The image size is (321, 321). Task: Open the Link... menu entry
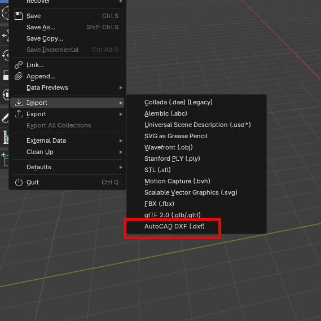pyautogui.click(x=67, y=65)
